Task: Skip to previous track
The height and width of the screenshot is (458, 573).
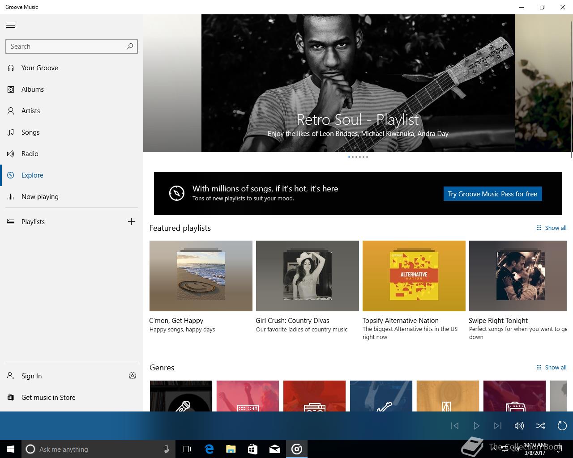Action: click(455, 426)
